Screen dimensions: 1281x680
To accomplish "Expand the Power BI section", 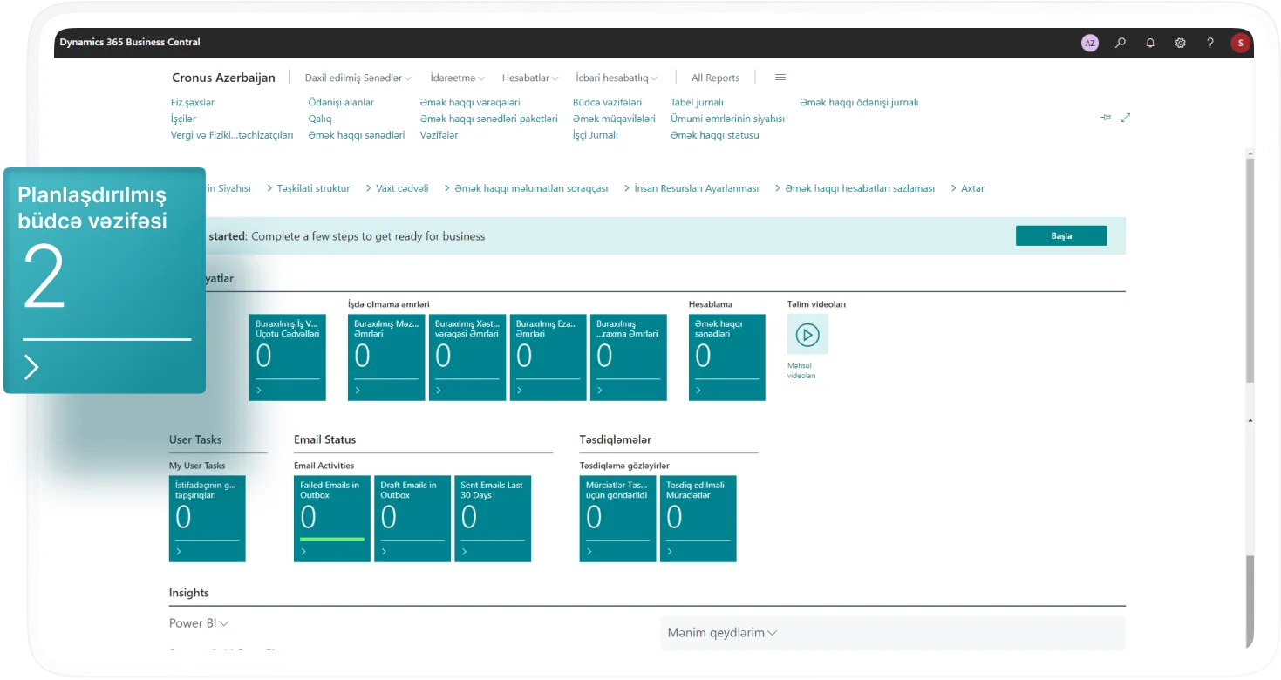I will pyautogui.click(x=199, y=623).
